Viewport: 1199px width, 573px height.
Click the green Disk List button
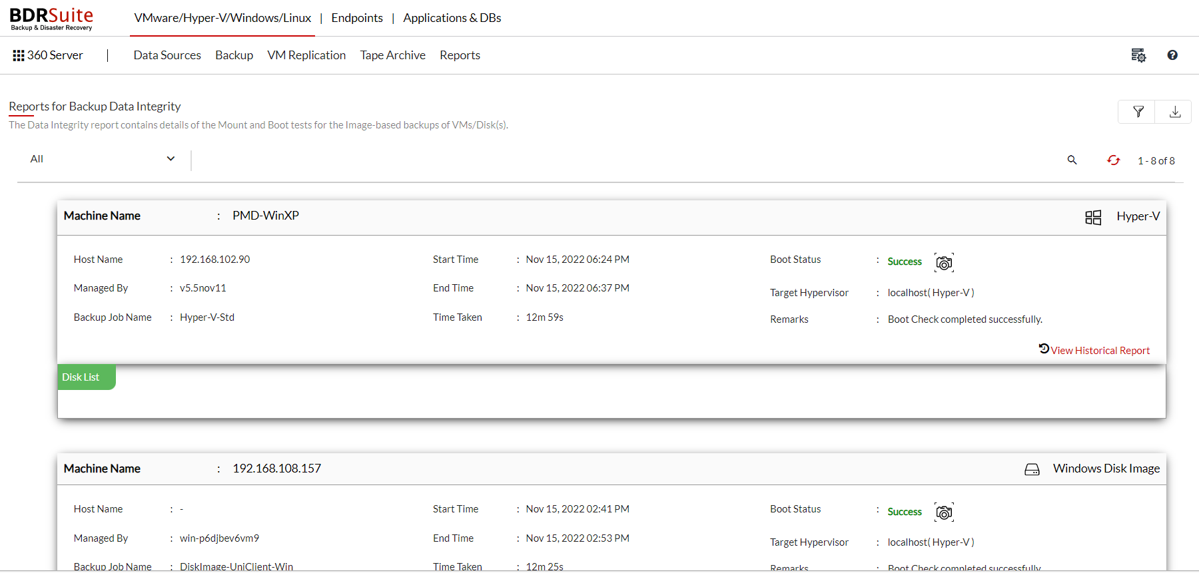(x=87, y=377)
